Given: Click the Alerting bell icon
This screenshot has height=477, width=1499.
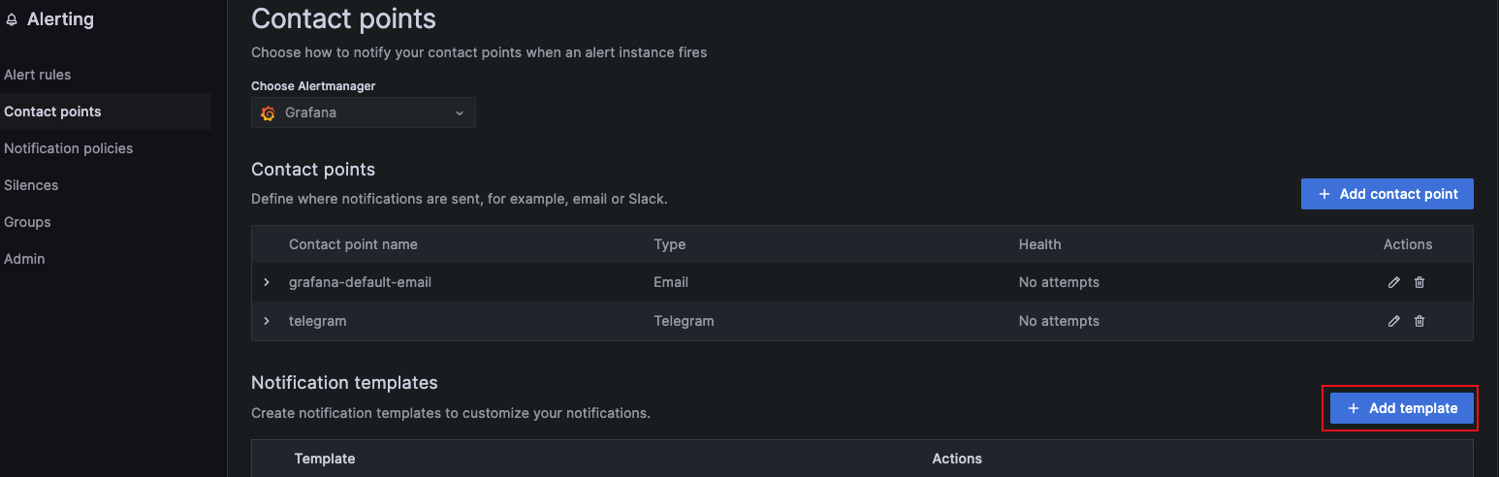Looking at the screenshot, I should click(x=12, y=19).
